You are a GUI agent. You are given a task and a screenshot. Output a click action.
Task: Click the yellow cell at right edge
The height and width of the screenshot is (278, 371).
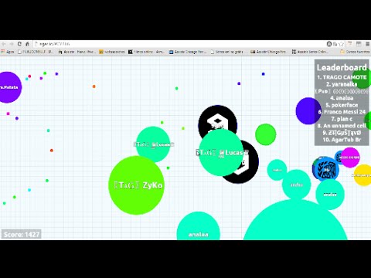pos(362,175)
